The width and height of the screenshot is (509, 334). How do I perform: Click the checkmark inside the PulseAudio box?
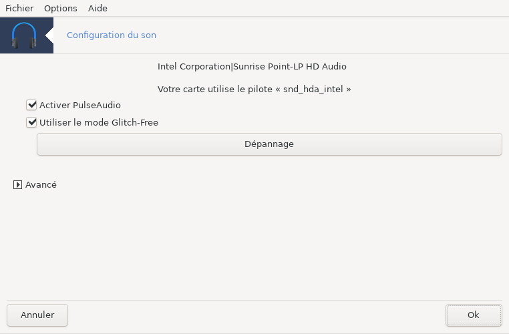tap(31, 105)
